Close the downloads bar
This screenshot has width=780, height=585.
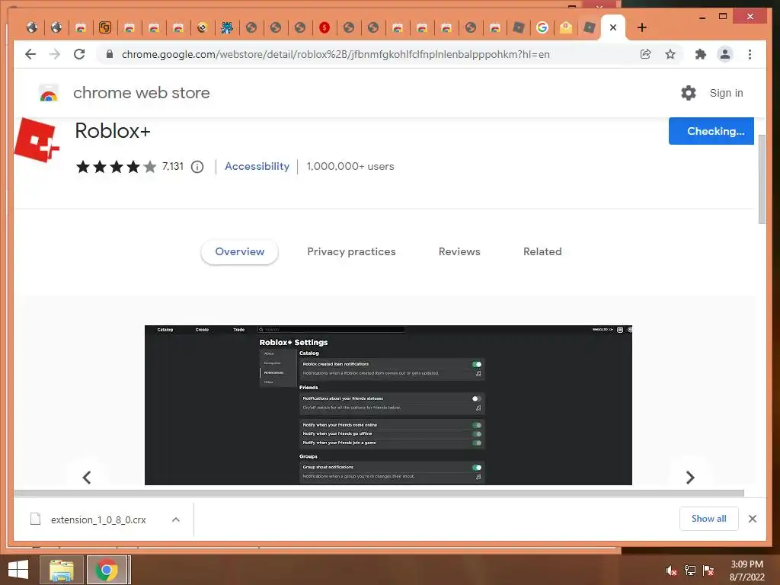752,519
